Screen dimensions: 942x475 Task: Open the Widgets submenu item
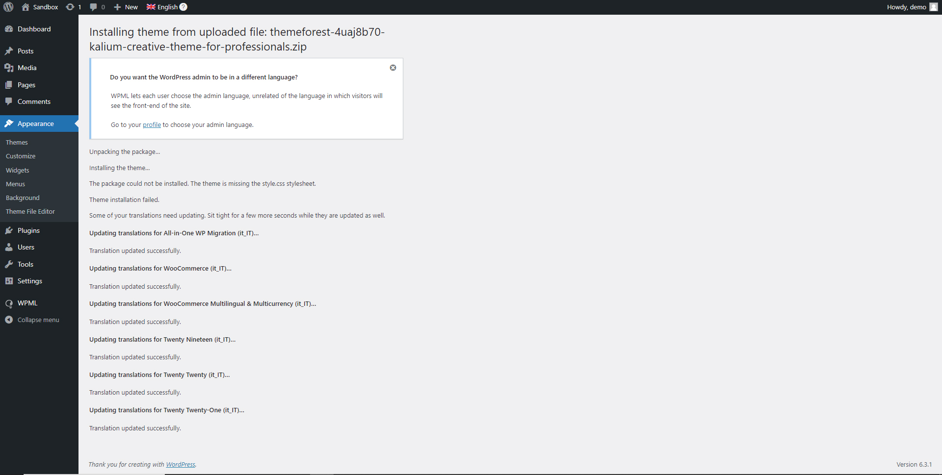[x=18, y=170]
